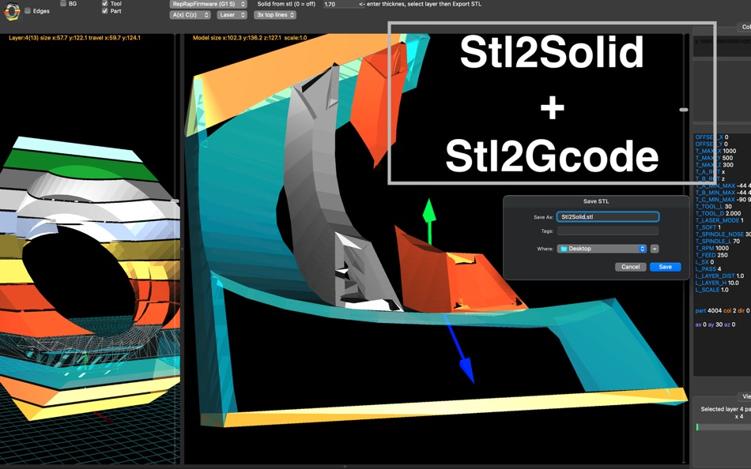Toggle the Edges checkbox

click(x=28, y=10)
